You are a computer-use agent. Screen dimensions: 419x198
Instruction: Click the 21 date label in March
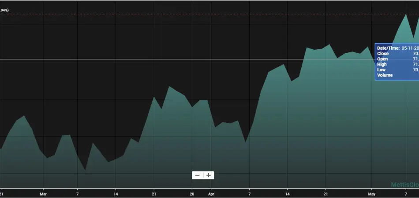153,193
